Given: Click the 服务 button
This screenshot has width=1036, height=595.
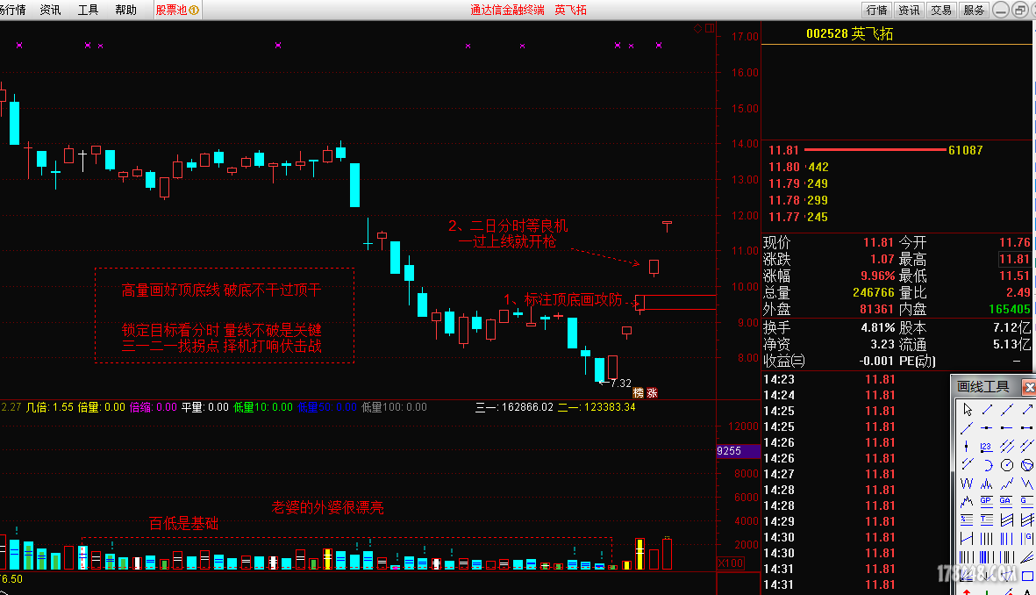Looking at the screenshot, I should coord(974,10).
